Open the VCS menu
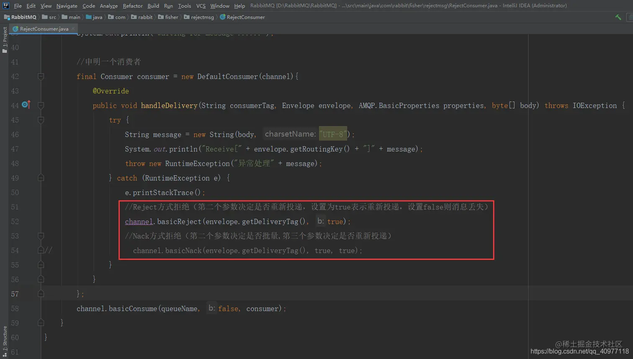 (x=201, y=6)
